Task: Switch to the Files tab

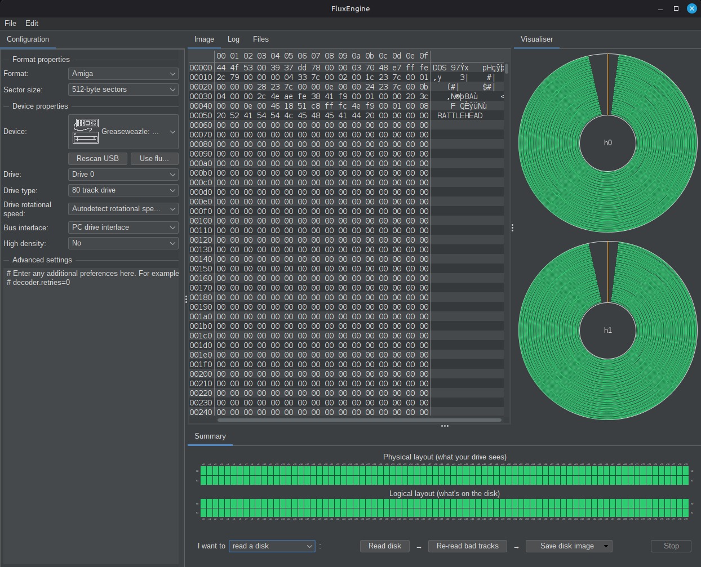Action: click(260, 39)
